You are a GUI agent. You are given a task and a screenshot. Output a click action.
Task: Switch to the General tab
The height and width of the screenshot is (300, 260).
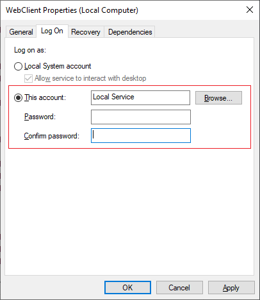coord(21,32)
